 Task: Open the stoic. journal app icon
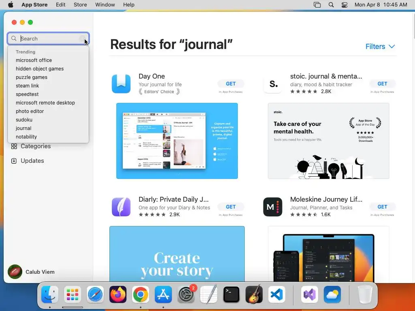point(273,84)
